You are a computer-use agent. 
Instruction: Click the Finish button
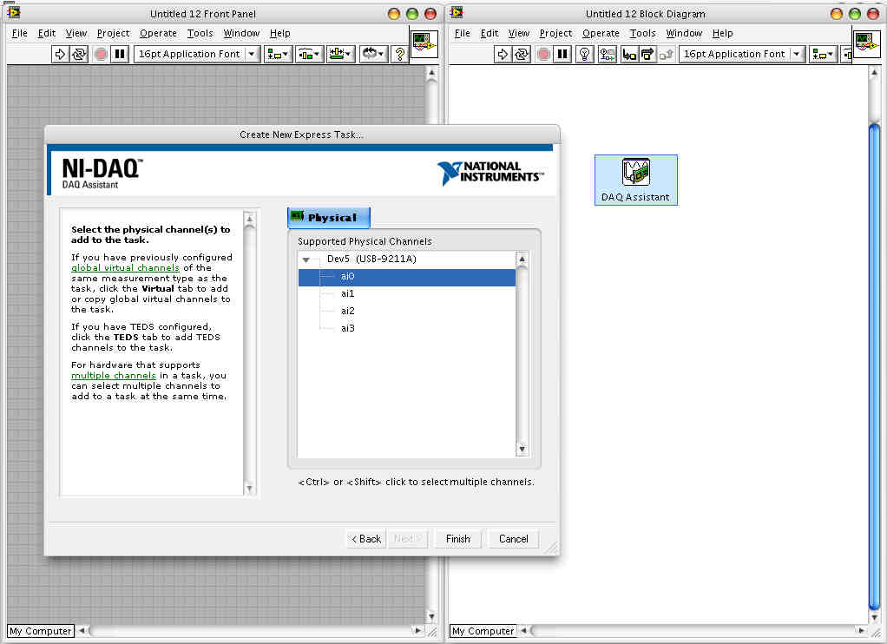457,539
